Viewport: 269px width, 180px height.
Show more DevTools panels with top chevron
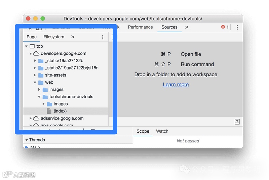pyautogui.click(x=187, y=27)
